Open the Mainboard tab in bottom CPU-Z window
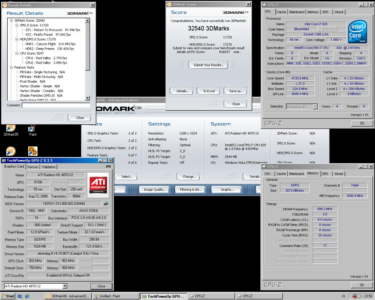The image size is (375, 300). 296,174
